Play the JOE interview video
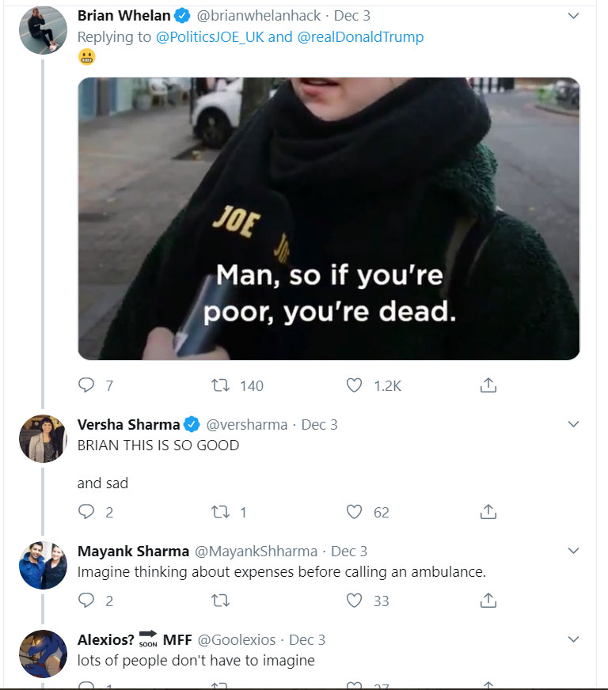Image resolution: width=608 pixels, height=690 pixels. click(329, 218)
